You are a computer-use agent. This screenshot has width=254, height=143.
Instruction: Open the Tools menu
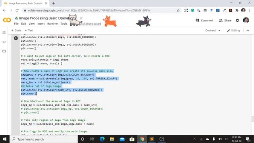63,24
